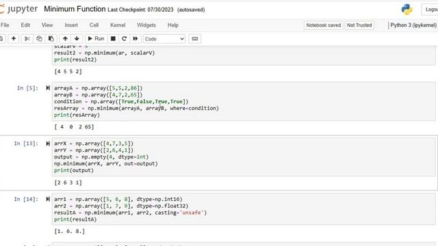Click the casting='unsafe' line
The width and height of the screenshot is (438, 246).
(x=131, y=213)
